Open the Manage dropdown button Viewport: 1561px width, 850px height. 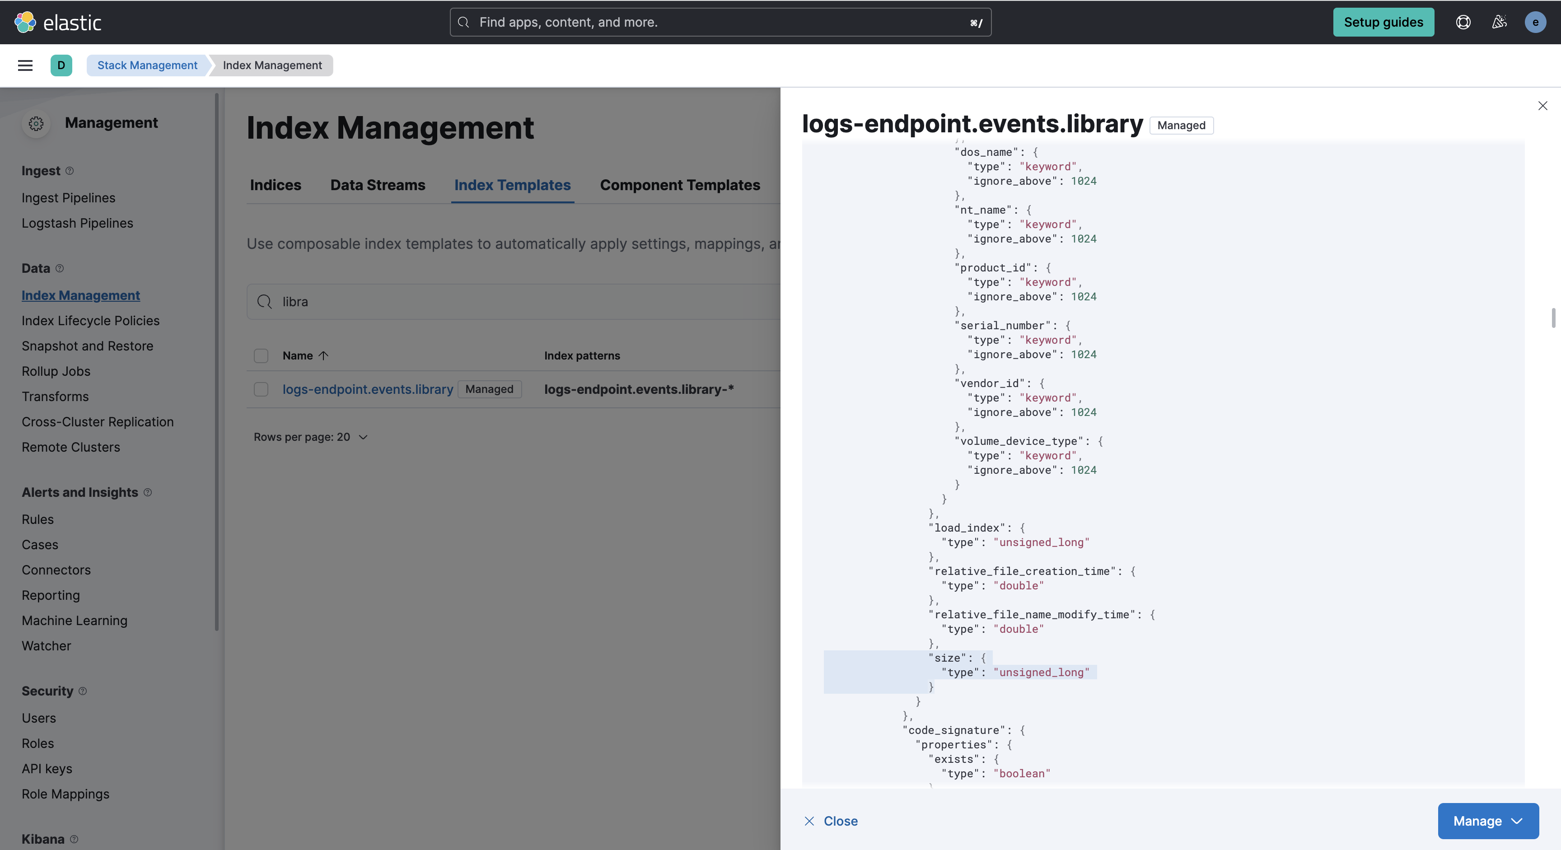1488,821
